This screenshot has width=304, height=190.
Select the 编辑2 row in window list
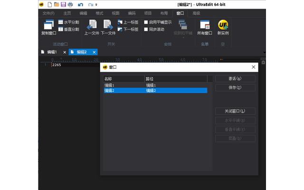click(155, 91)
